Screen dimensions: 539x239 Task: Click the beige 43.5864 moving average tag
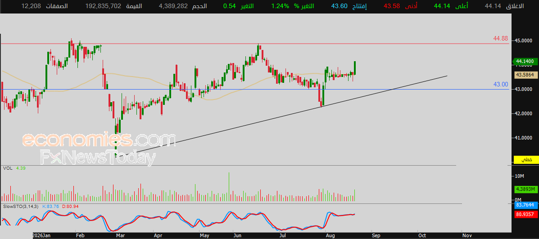525,75
